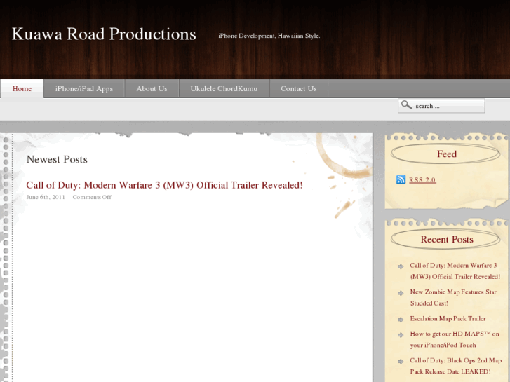Click the iPhone Development, Hawaiian Style tagline

coord(269,36)
